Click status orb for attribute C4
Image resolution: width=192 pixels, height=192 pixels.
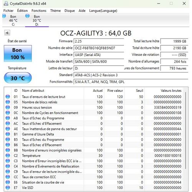(8, 166)
